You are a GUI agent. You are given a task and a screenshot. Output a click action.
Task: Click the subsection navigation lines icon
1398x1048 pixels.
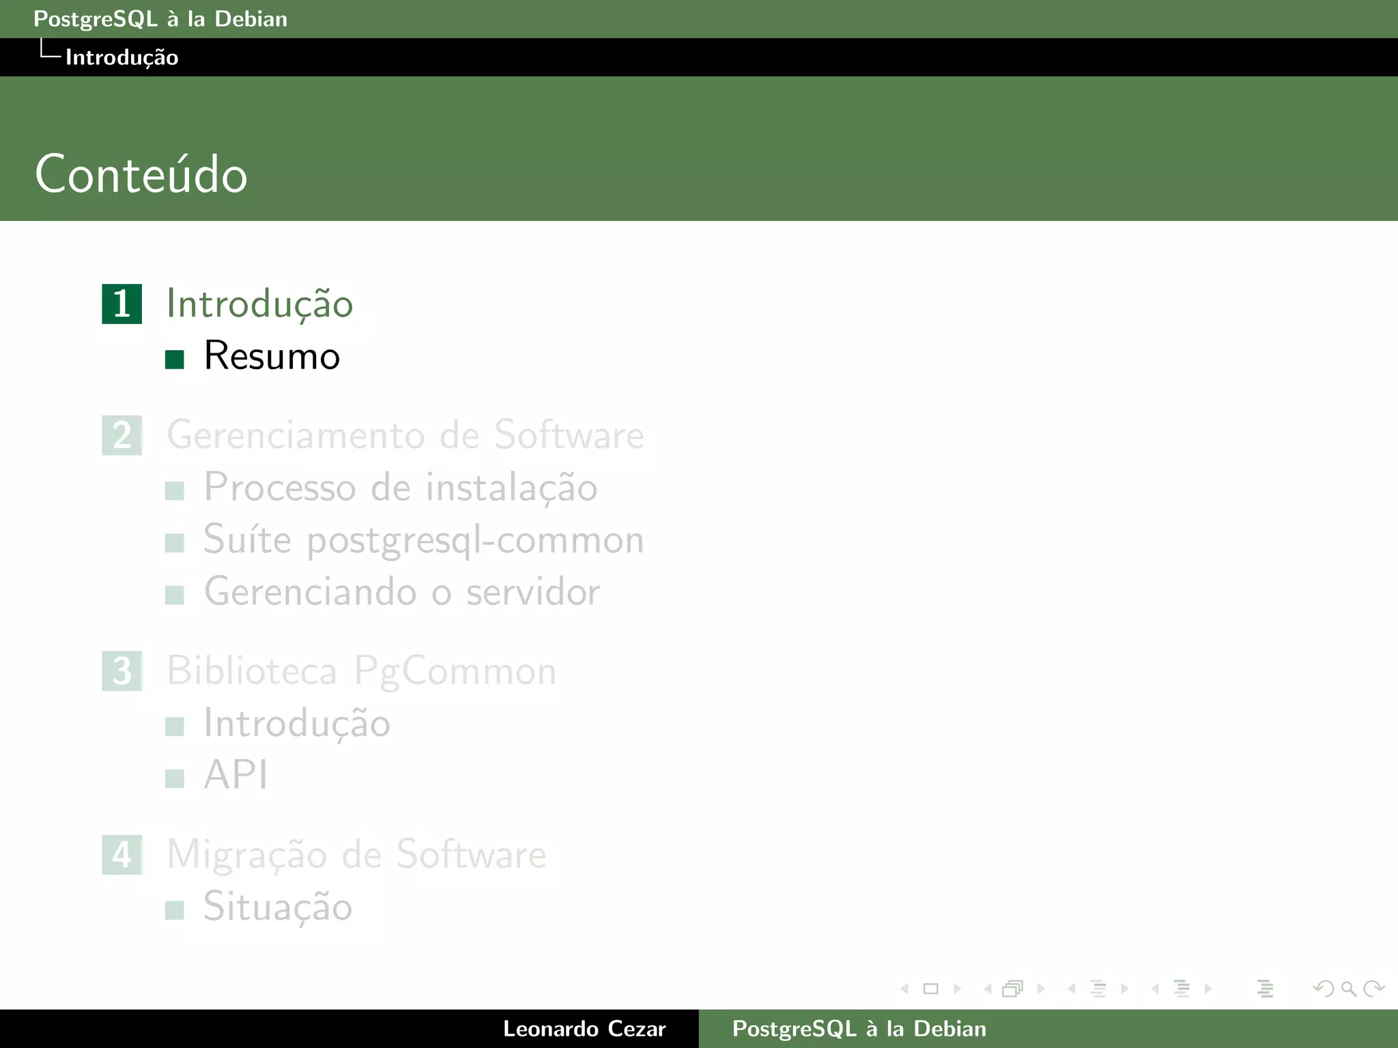[1098, 989]
